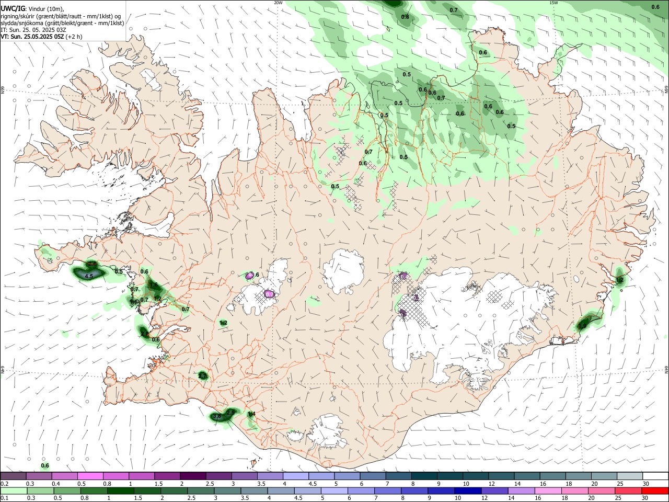Screen dimensions: 669x502
Task: Click the dark purple 2 swatch in top legend
Action: [193, 476]
